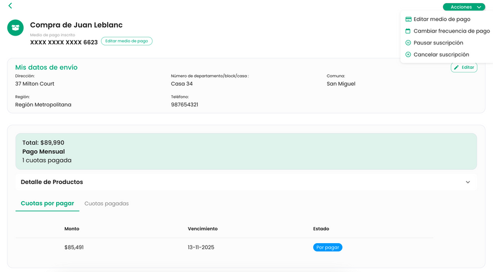
Task: Choose Pausar suscripción from the menu
Action: tap(438, 42)
